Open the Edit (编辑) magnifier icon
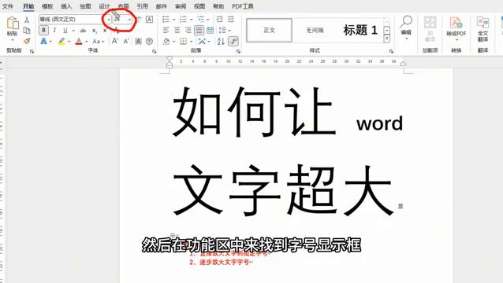503x283 pixels. point(406,22)
